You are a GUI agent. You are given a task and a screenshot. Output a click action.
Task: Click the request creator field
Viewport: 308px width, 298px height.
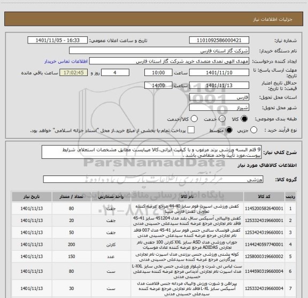pyautogui.click(x=169, y=61)
